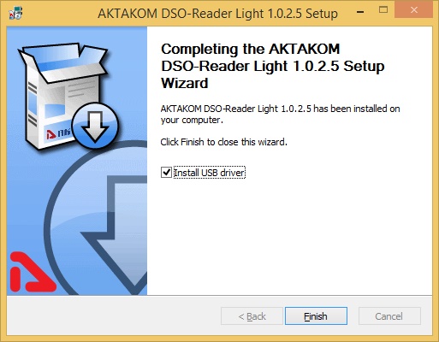The image size is (439, 342).
Task: Click the large faded arrow watermark graphic
Action: [97, 220]
